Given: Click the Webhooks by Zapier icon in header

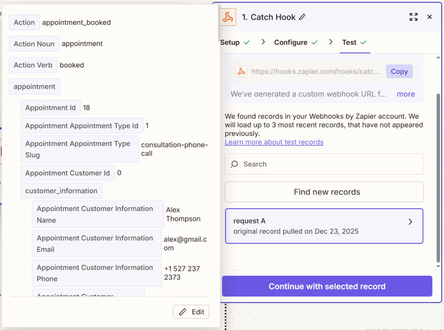Looking at the screenshot, I should click(228, 17).
